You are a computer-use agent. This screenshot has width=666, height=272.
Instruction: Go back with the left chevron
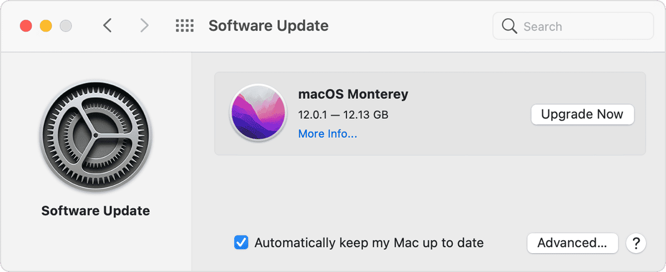108,26
